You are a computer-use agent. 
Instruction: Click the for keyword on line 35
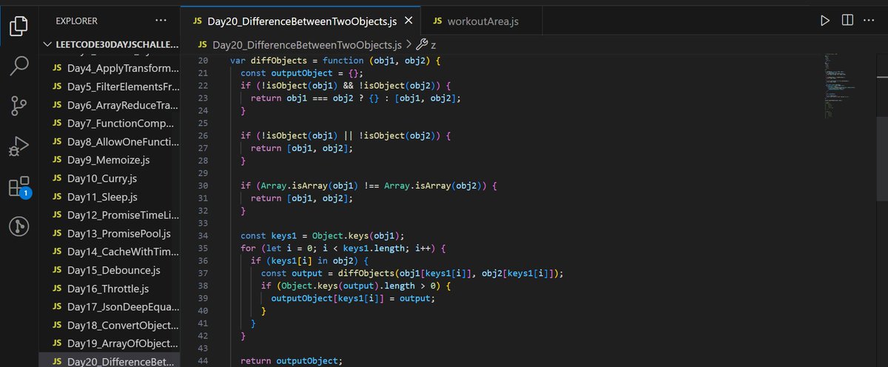click(248, 248)
